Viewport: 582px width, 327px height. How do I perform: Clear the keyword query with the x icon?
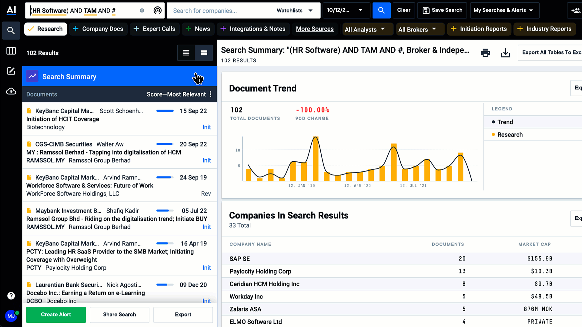click(142, 11)
